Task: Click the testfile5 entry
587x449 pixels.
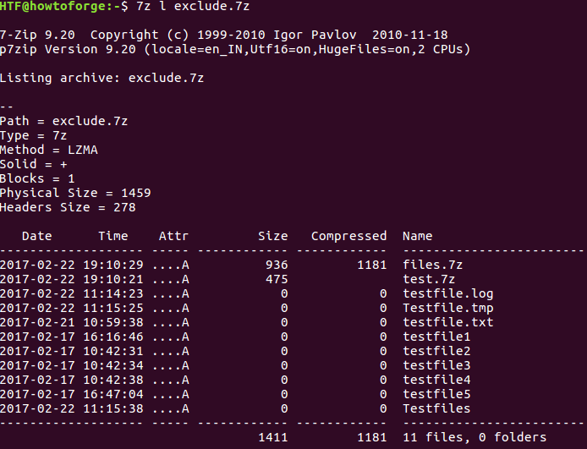Action: 437,394
